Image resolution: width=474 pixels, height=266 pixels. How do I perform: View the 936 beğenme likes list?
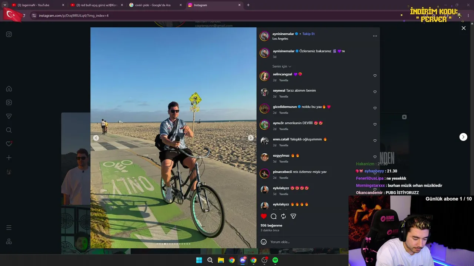[x=271, y=225]
